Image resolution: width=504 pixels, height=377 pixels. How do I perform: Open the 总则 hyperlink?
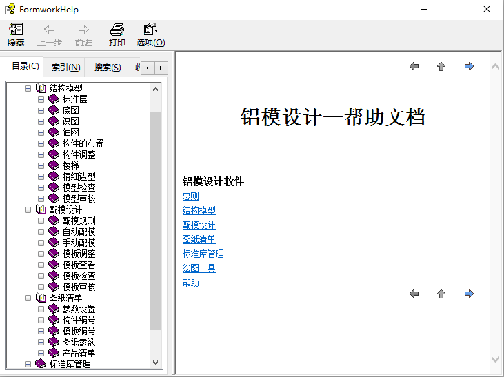coord(191,196)
